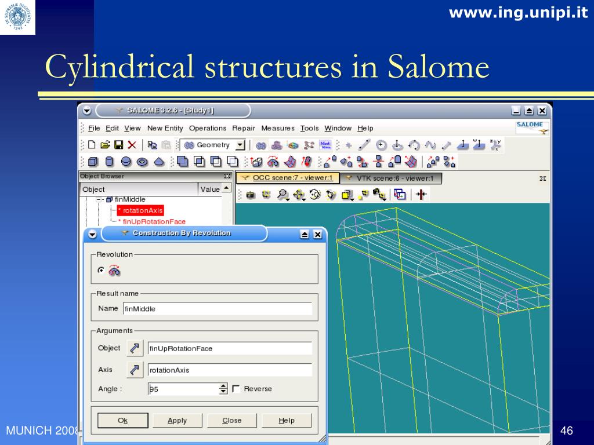Click the Help button in the dialog
This screenshot has height=445, width=594.
287,421
